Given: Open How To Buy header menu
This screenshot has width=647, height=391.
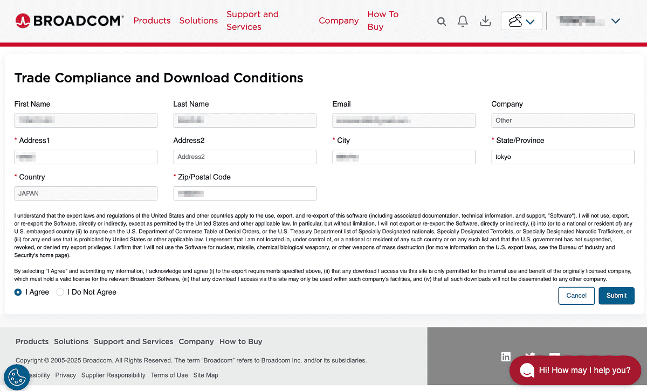Looking at the screenshot, I should pos(383,20).
